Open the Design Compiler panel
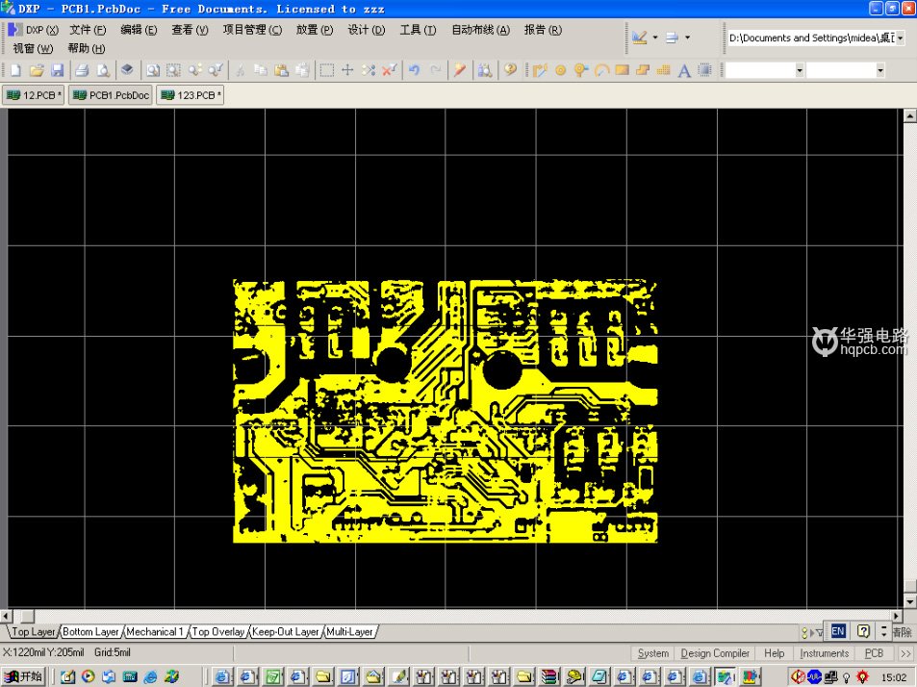 point(715,653)
